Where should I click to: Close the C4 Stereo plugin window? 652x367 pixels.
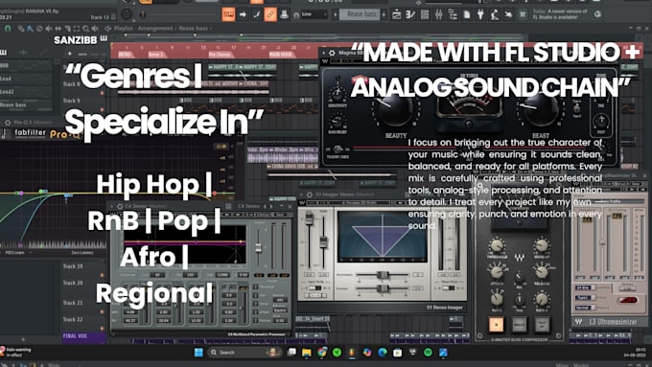click(x=291, y=206)
